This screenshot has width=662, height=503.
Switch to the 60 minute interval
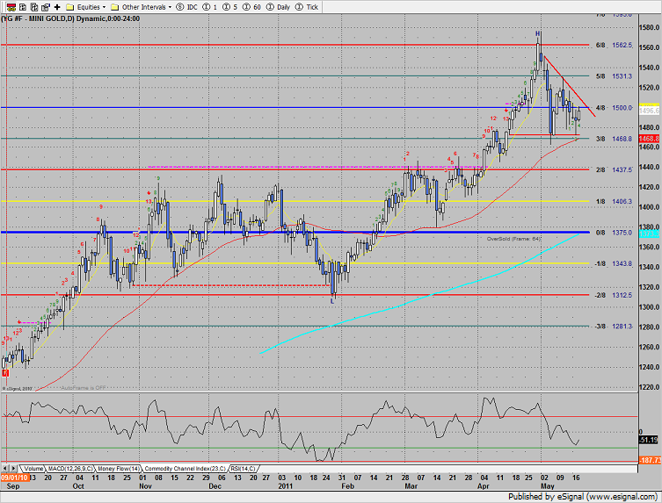(251, 7)
